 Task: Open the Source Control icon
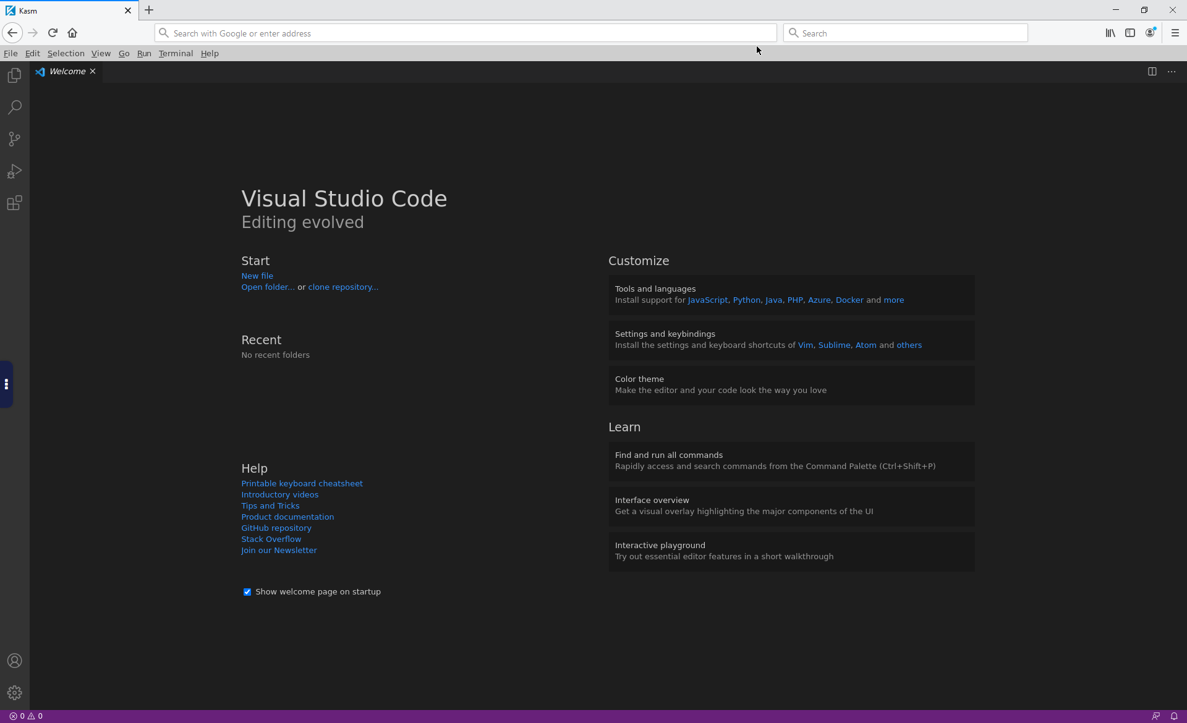(x=14, y=138)
